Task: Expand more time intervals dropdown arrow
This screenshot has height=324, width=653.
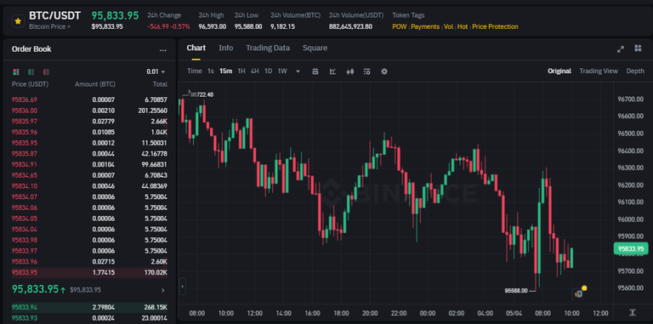Action: click(x=298, y=71)
